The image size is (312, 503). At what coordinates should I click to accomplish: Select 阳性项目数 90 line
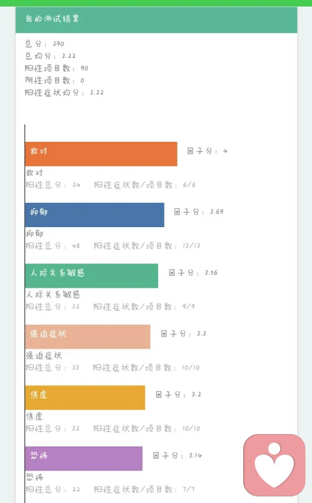pyautogui.click(x=57, y=68)
